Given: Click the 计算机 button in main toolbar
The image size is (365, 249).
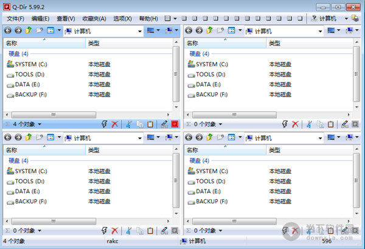Looking at the screenshot, I should pos(324,18).
